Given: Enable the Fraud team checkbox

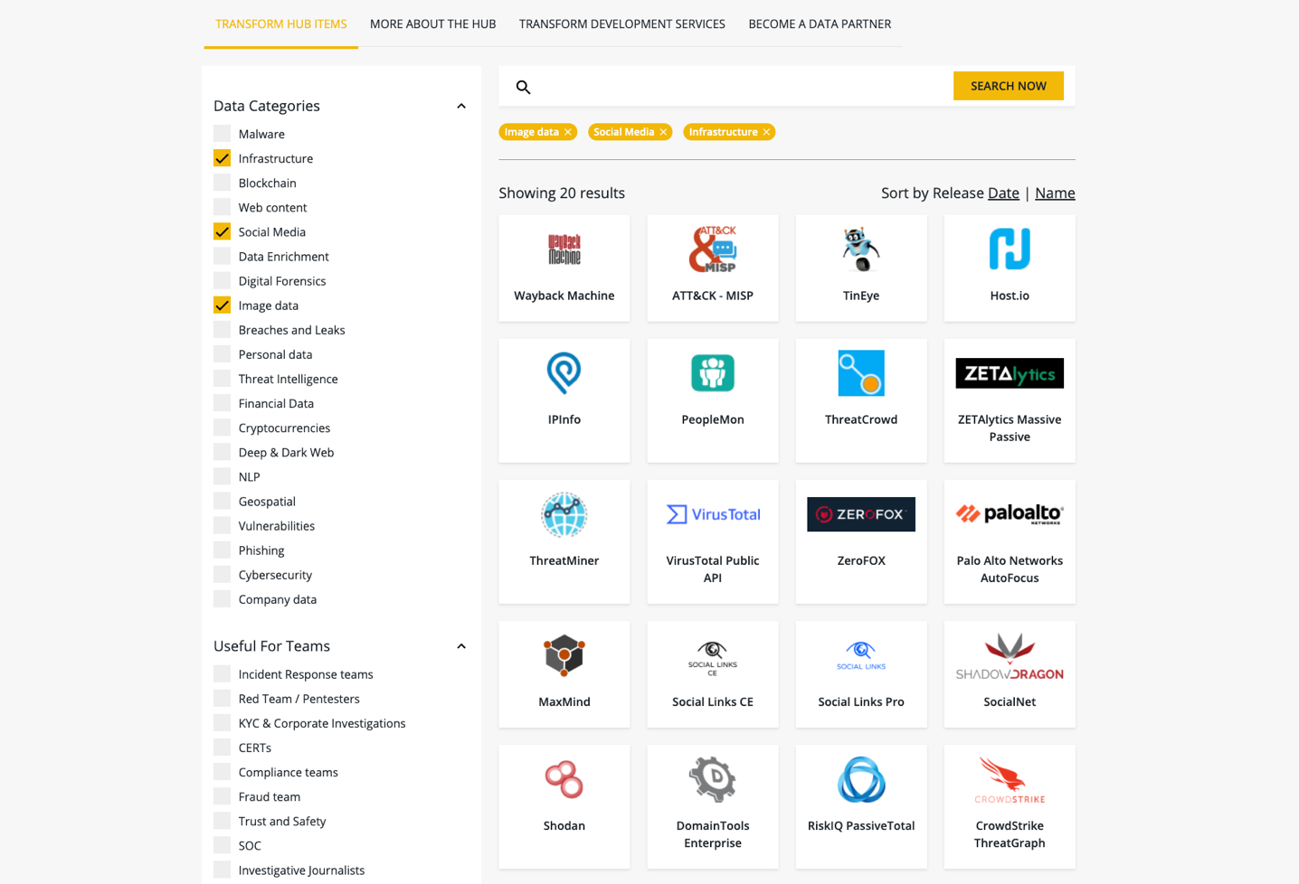Looking at the screenshot, I should pos(222,796).
